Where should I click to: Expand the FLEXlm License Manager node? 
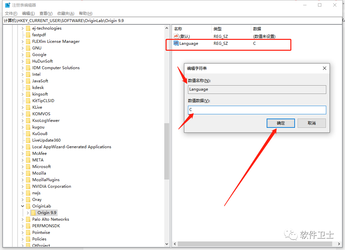[x=22, y=42]
